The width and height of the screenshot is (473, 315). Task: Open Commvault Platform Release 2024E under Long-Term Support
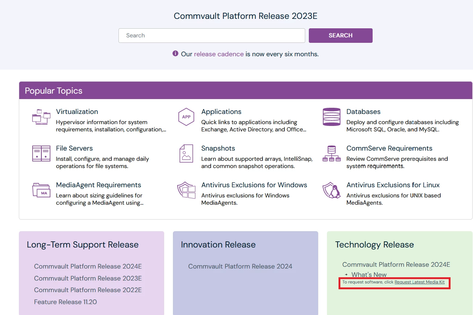point(88,266)
